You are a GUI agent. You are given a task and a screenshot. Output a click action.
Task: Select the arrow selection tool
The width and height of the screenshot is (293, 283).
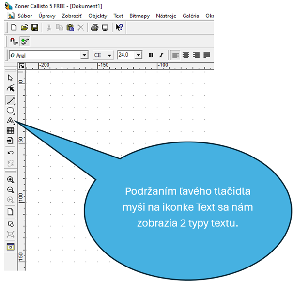(10, 78)
